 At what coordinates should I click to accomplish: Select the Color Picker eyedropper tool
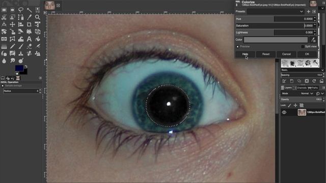[x=29, y=17]
